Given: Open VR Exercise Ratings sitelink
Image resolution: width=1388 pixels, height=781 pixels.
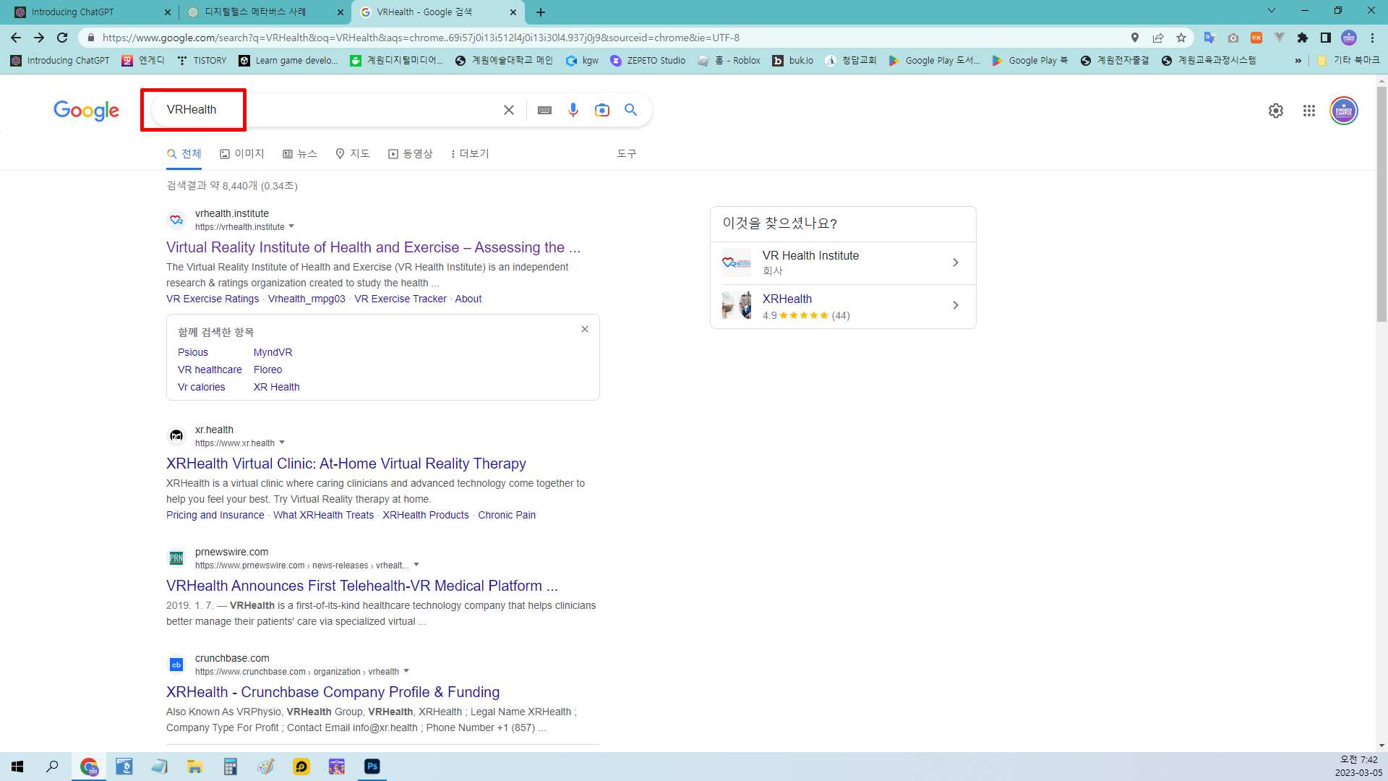Looking at the screenshot, I should (213, 299).
